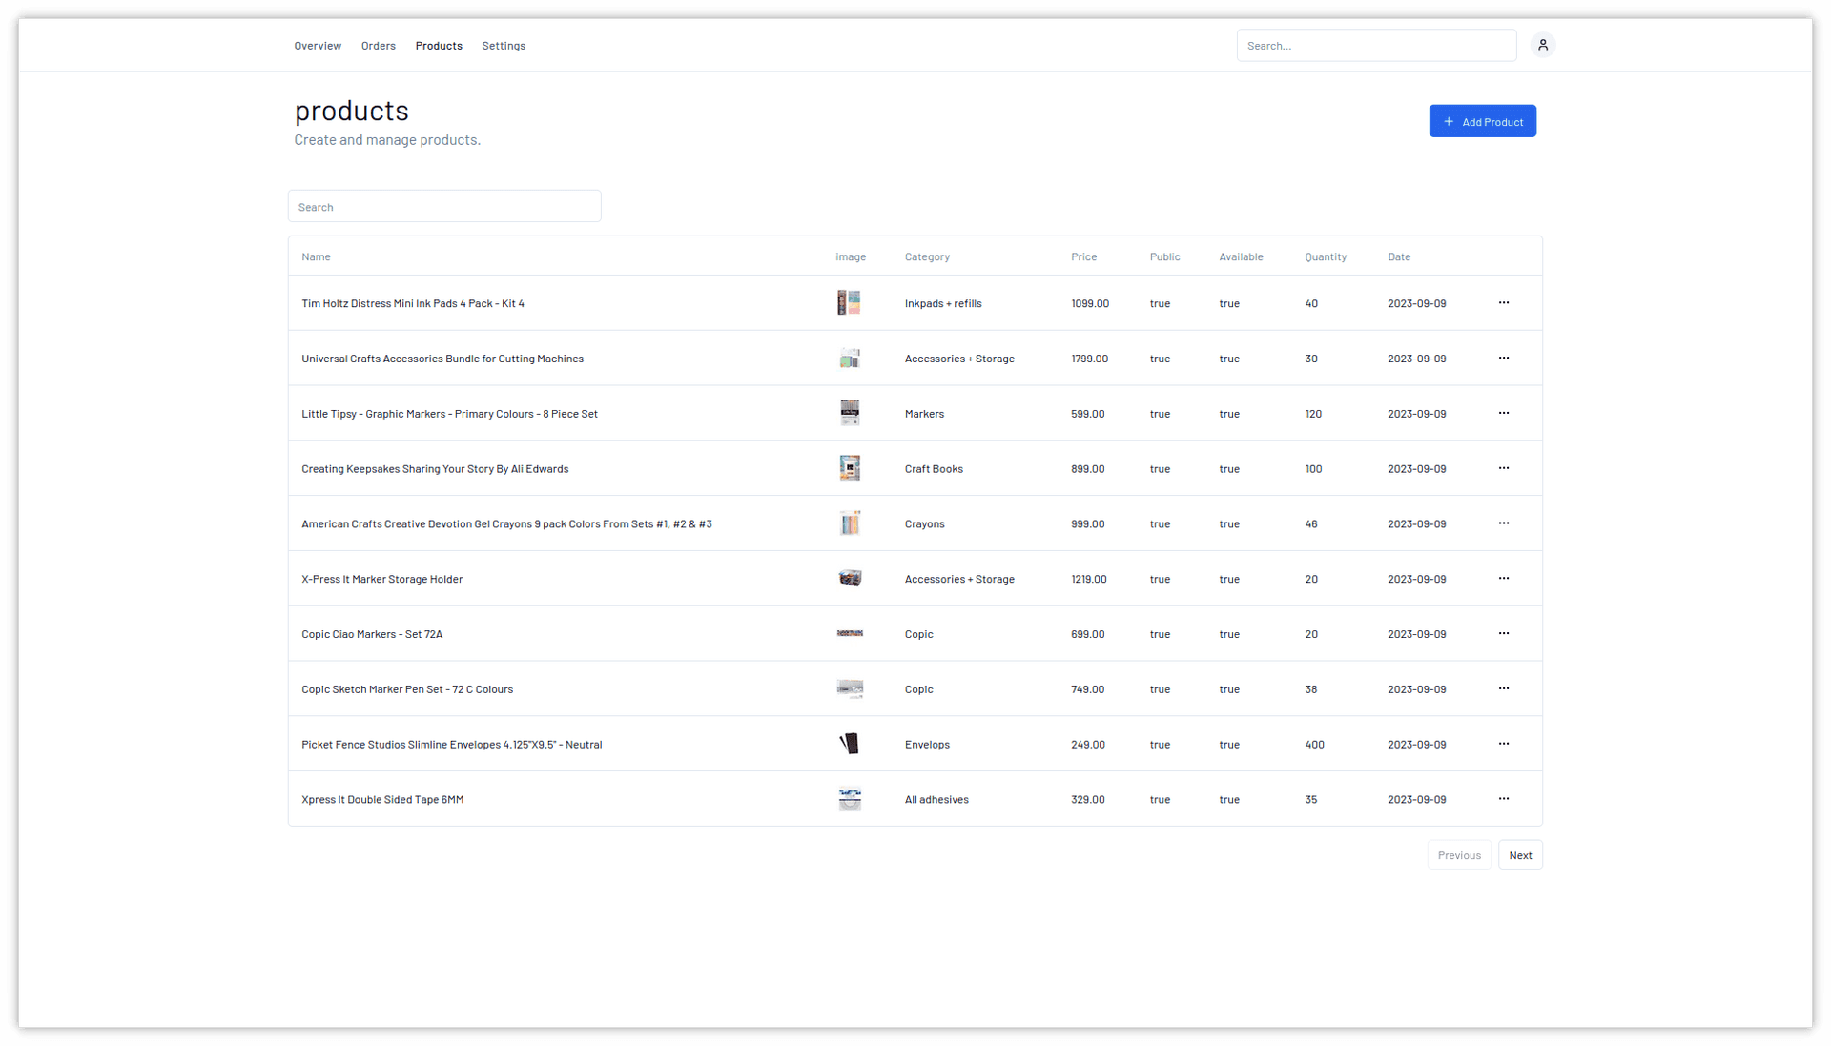Click the Add Product button

(x=1482, y=121)
